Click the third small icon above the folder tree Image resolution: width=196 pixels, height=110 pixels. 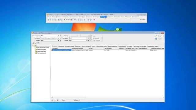tap(38, 43)
